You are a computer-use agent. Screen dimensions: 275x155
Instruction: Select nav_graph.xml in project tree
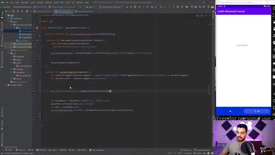pyautogui.click(x=24, y=76)
